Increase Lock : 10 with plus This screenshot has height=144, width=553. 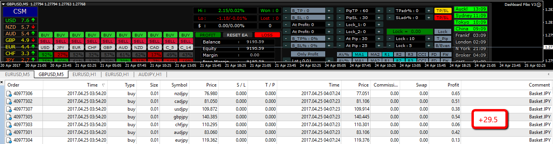pyautogui.click(x=429, y=39)
